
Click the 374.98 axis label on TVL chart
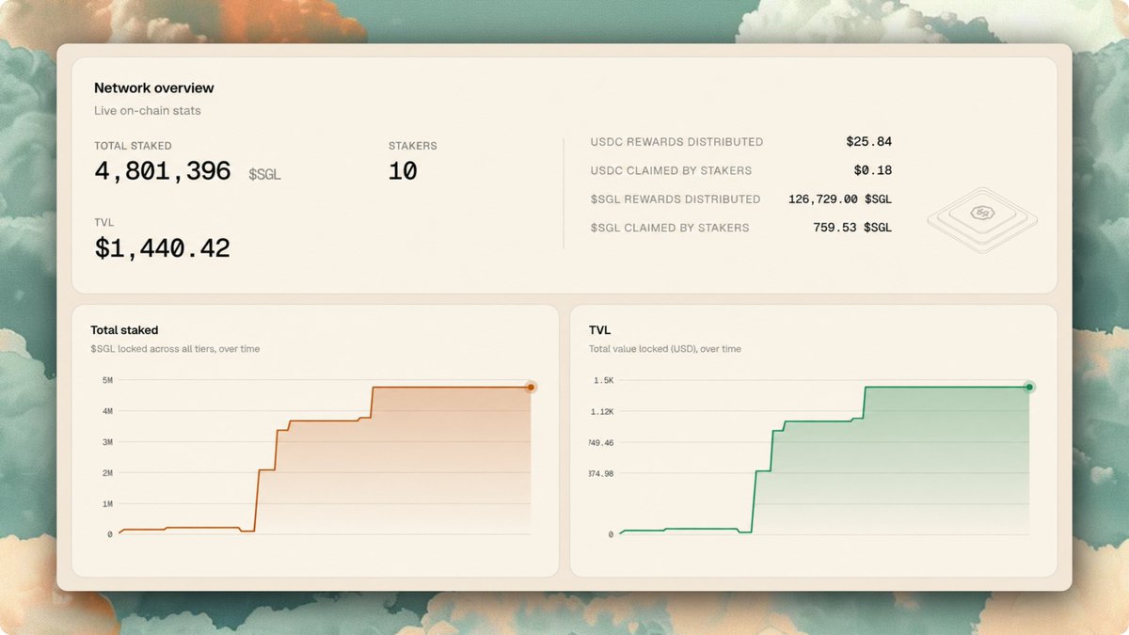[601, 473]
